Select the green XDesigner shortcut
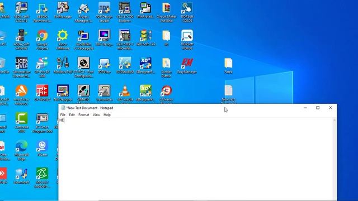Viewport: 358px width, 201px height. [145, 93]
